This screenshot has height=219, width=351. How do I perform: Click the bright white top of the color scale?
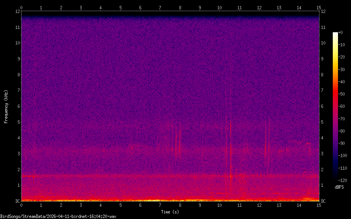pos(335,34)
